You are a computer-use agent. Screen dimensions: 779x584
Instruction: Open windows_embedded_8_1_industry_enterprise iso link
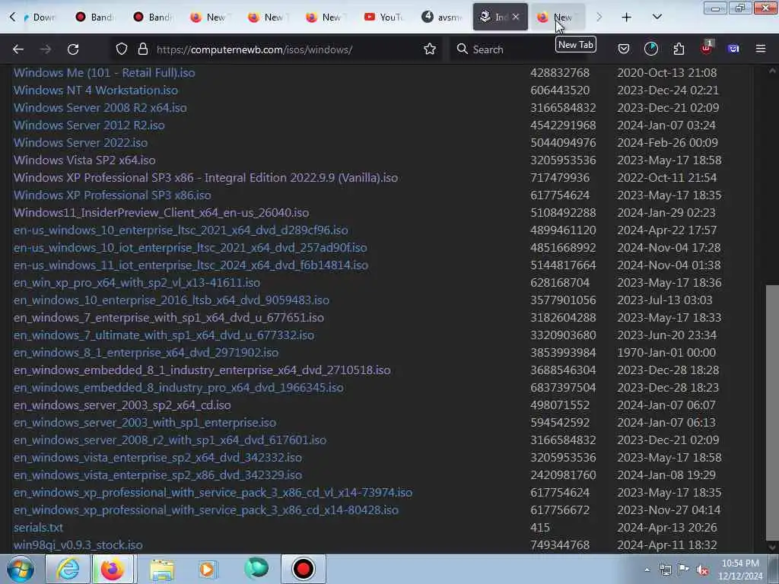click(202, 370)
